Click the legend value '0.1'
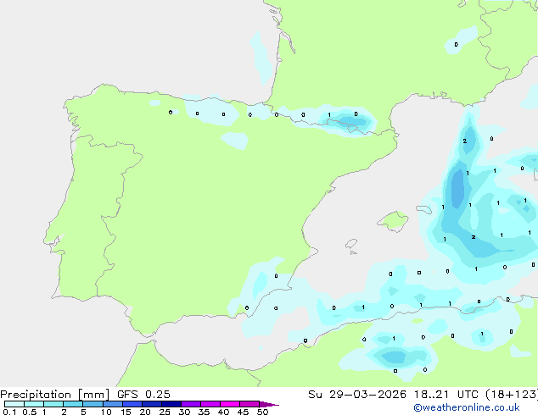538x415 pixels. click(9, 412)
